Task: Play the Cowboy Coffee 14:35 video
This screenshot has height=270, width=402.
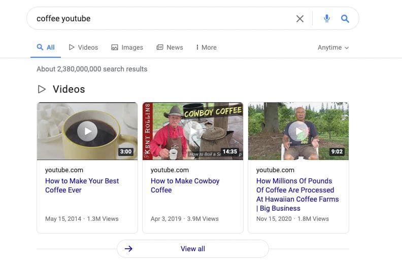Action: (x=193, y=131)
